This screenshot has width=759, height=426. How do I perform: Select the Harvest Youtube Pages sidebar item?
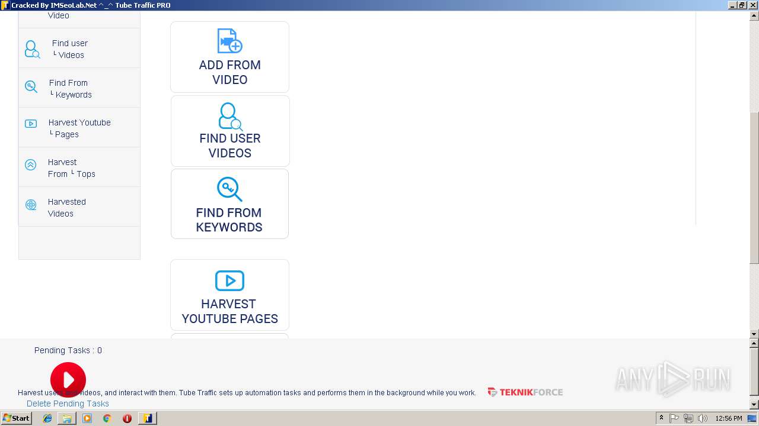point(79,128)
